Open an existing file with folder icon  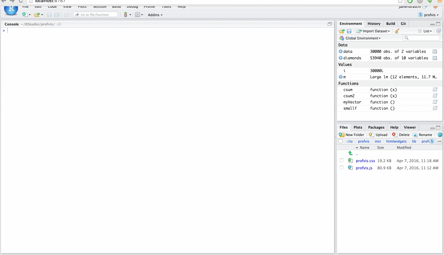(36, 14)
